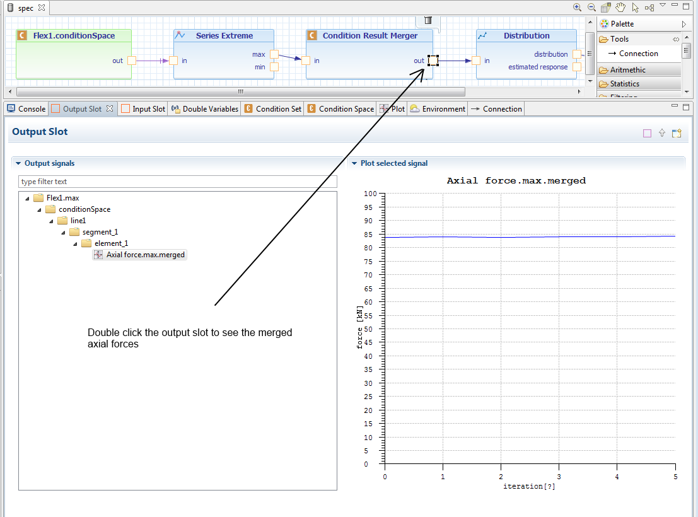698x517 pixels.
Task: Click the auto layout diagram icon
Action: coord(649,8)
